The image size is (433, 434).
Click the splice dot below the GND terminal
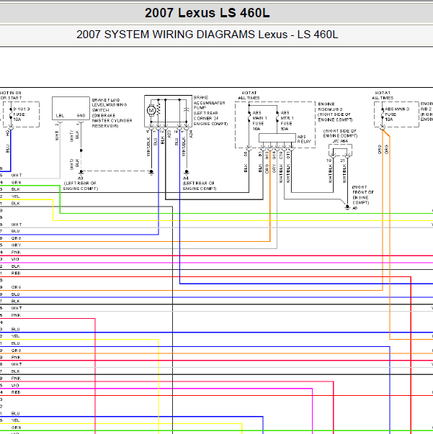(81, 150)
